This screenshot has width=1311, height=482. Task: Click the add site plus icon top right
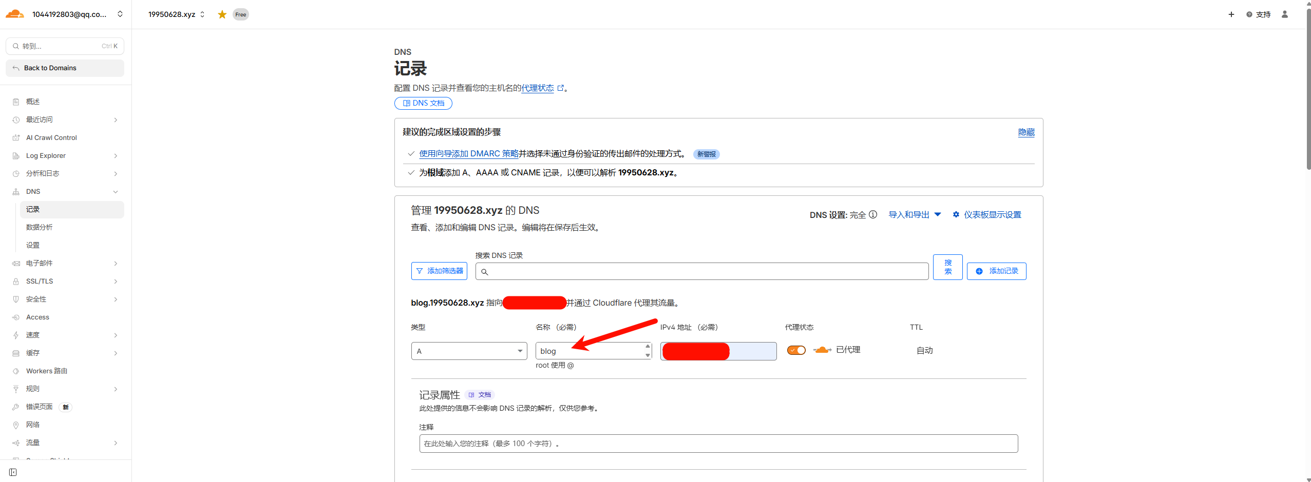point(1231,14)
